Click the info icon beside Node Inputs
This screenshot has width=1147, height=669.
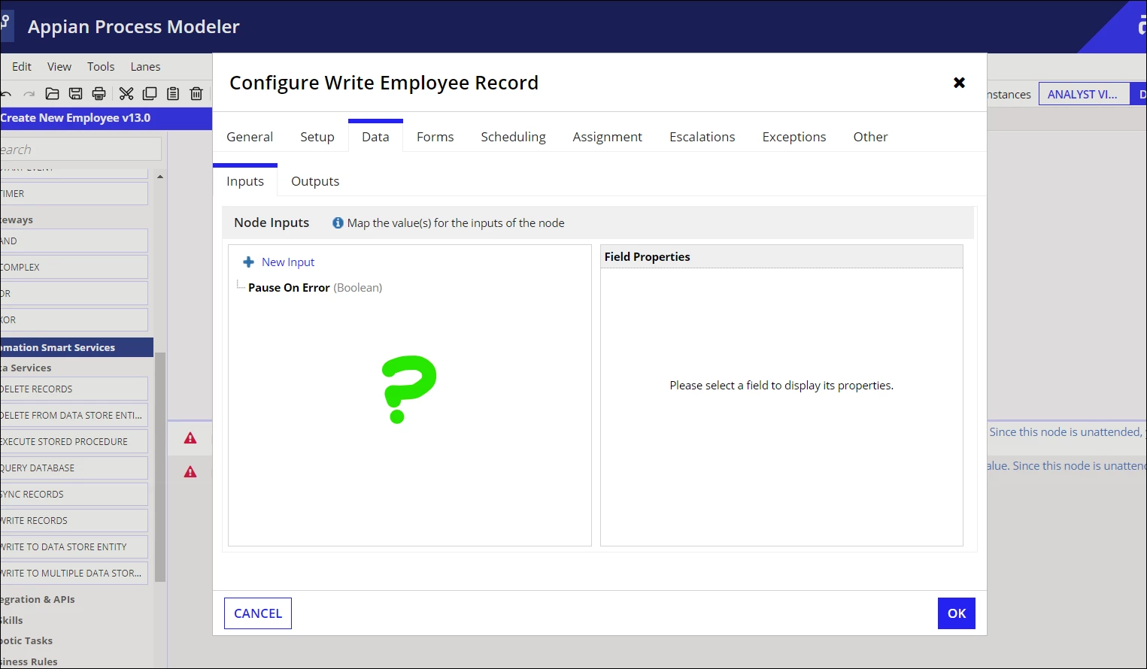(x=338, y=223)
